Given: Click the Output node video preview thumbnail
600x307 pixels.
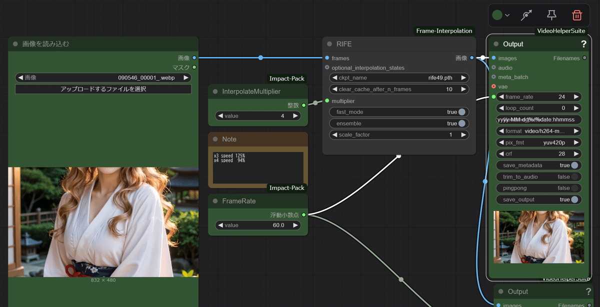Looking at the screenshot, I should point(538,237).
